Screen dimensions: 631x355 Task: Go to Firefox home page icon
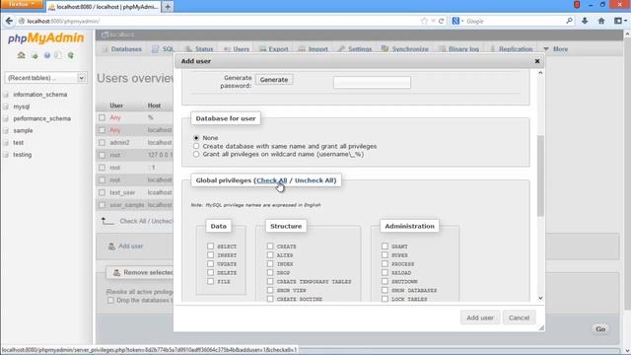click(601, 21)
